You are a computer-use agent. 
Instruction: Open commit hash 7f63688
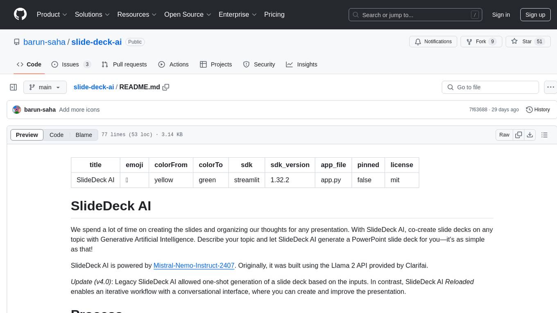pos(478,110)
